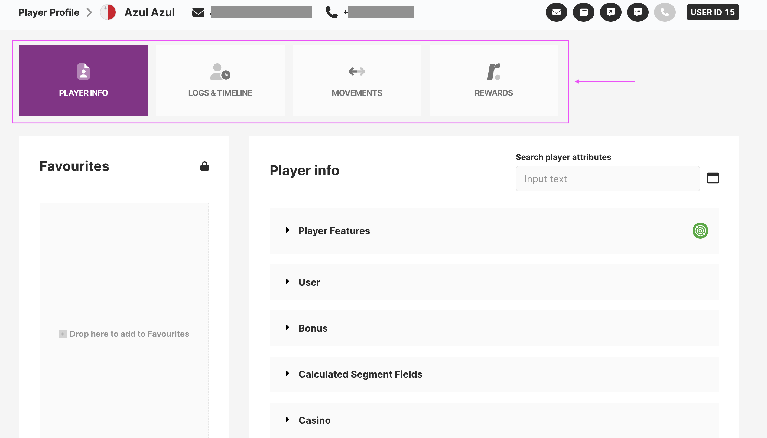Click the USER ID 15 badge

pos(712,12)
